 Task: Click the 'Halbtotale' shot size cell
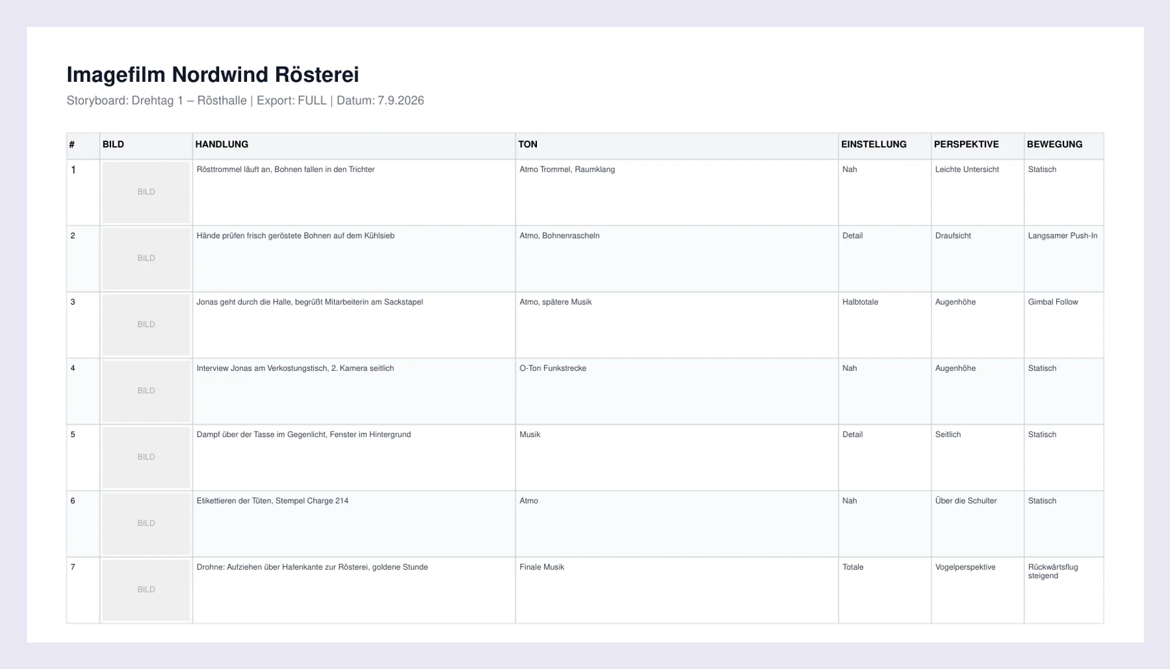(x=884, y=325)
